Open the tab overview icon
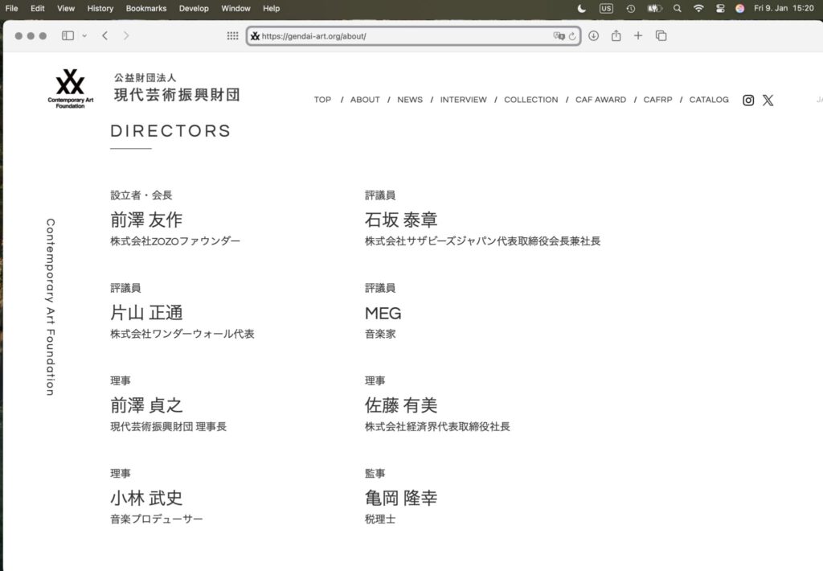The height and width of the screenshot is (571, 823). [x=661, y=36]
